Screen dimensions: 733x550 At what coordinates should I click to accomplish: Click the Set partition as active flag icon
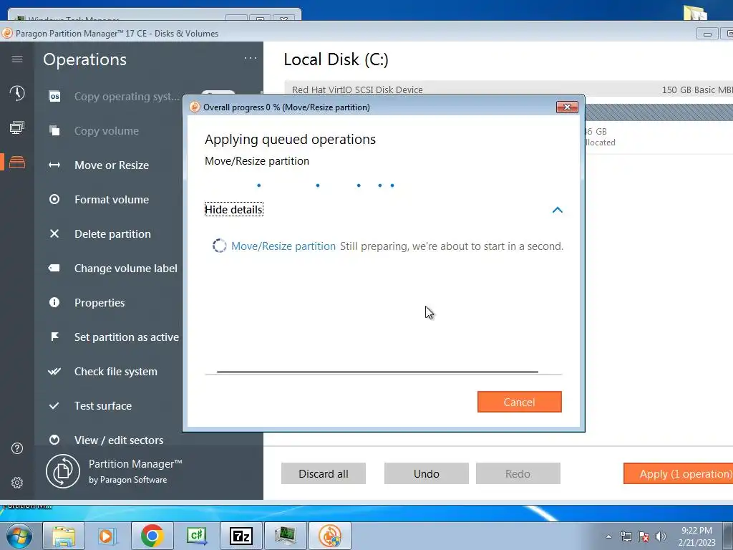tap(54, 337)
